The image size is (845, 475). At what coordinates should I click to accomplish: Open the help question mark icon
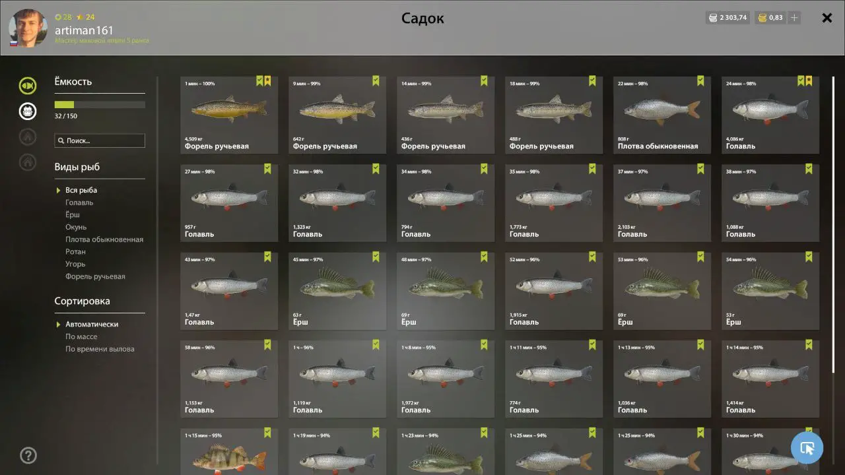[28, 455]
